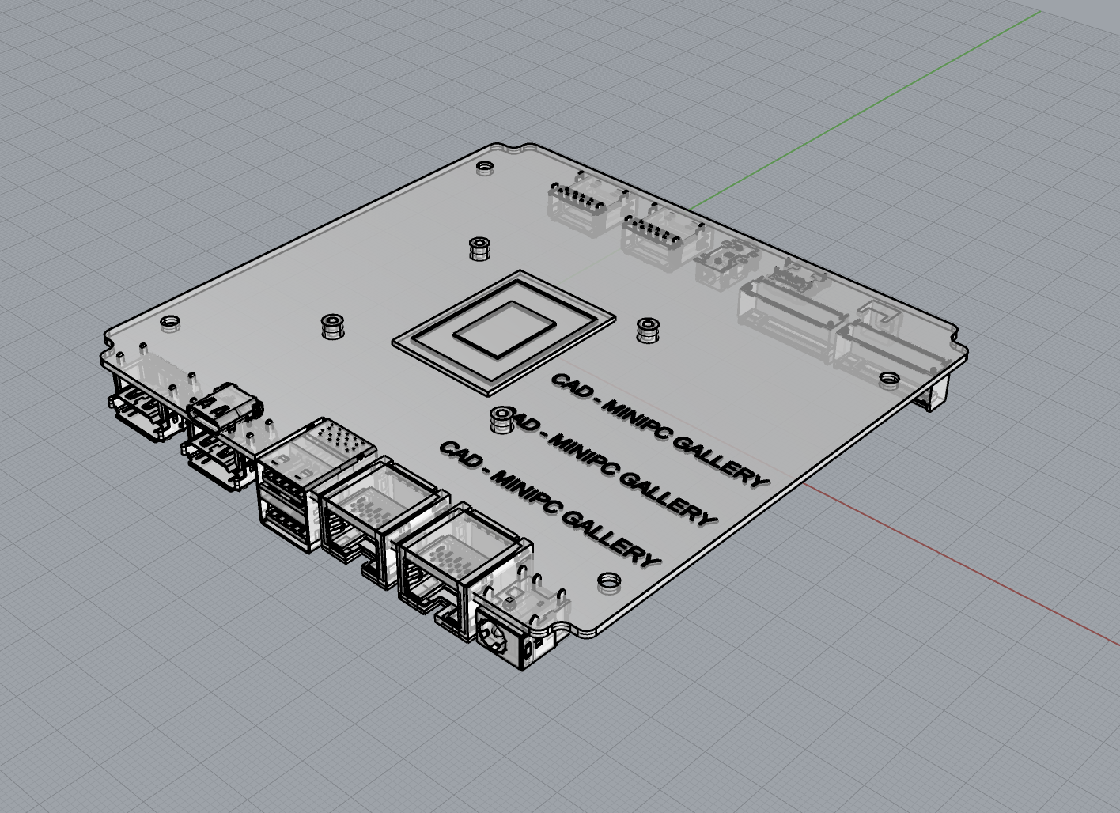
Task: Select the standoff overlapping the gallery text
Action: (501, 419)
